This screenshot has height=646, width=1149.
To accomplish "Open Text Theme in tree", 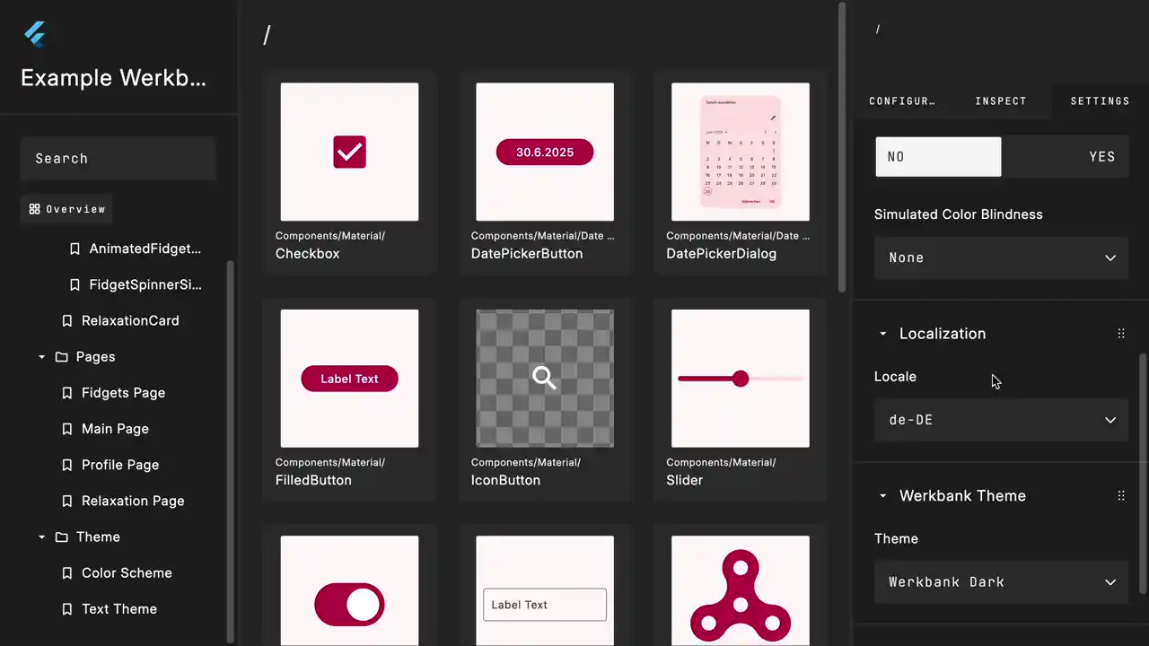I will tap(119, 608).
